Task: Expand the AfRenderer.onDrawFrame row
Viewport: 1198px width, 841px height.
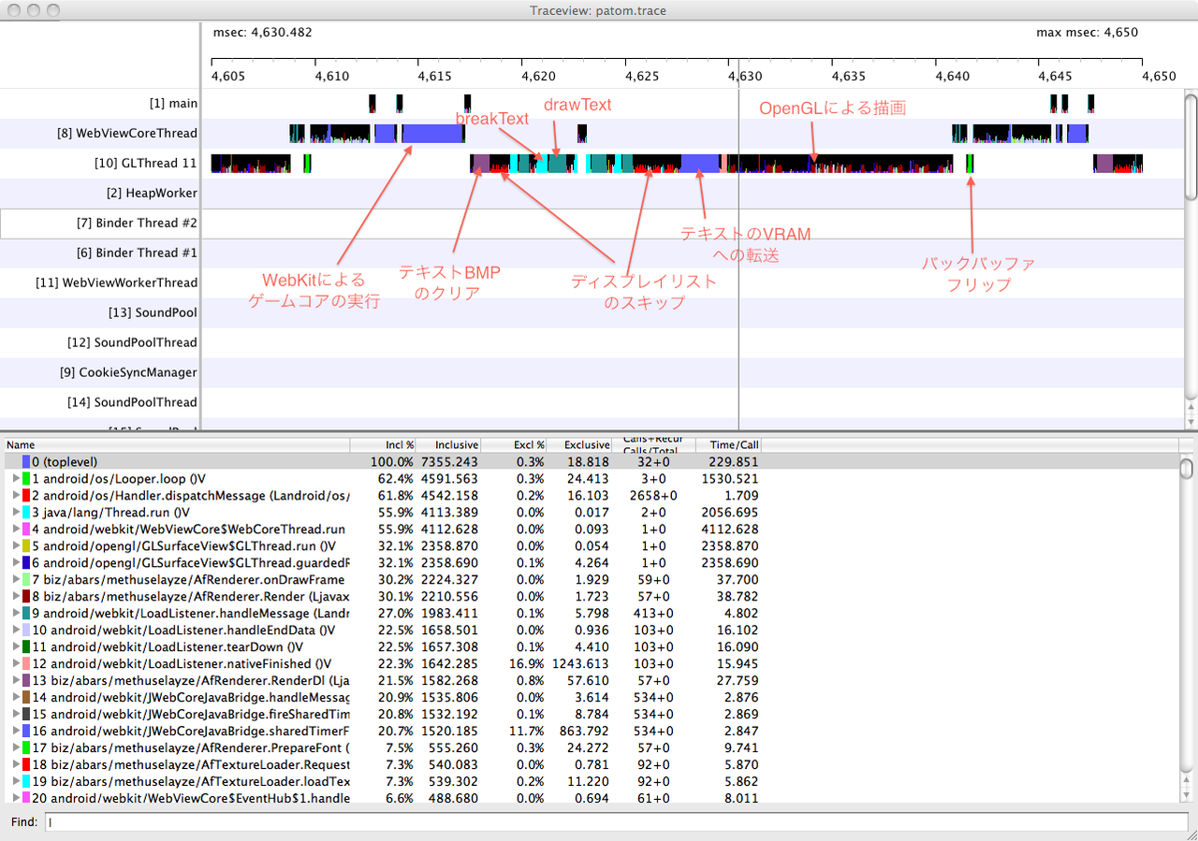Action: tap(15, 579)
